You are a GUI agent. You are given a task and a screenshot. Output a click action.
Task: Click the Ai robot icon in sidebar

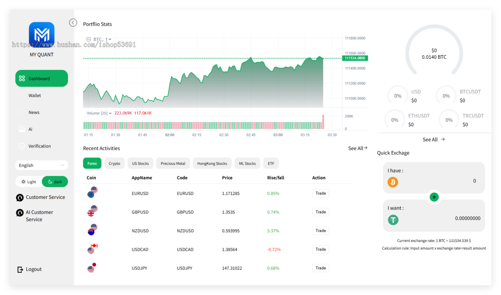(22, 129)
